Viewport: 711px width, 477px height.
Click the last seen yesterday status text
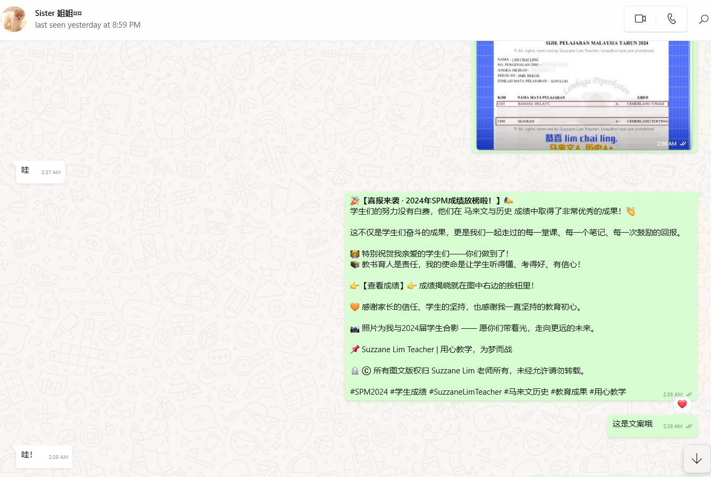coord(88,25)
